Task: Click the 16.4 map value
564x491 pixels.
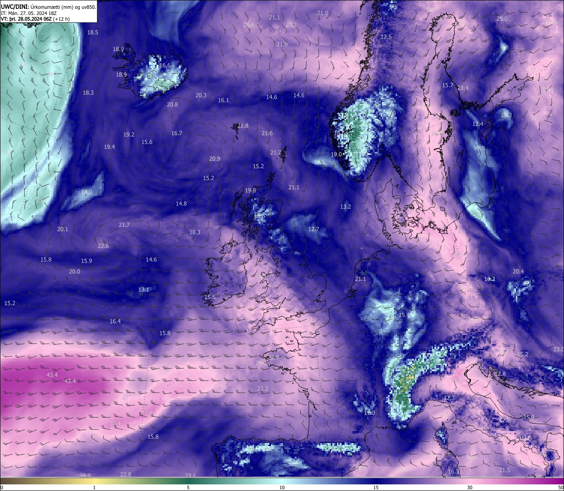Action: pyautogui.click(x=115, y=321)
